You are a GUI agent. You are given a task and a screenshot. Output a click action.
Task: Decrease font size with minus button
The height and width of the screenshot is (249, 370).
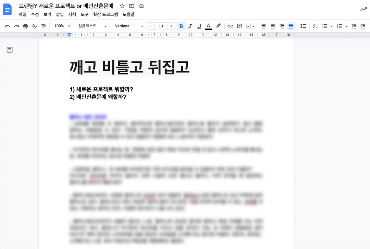(x=150, y=26)
